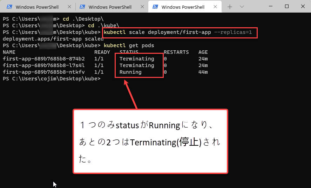Click the third tab's PowerShell icon
311x188 pixels.
pos(155,7)
